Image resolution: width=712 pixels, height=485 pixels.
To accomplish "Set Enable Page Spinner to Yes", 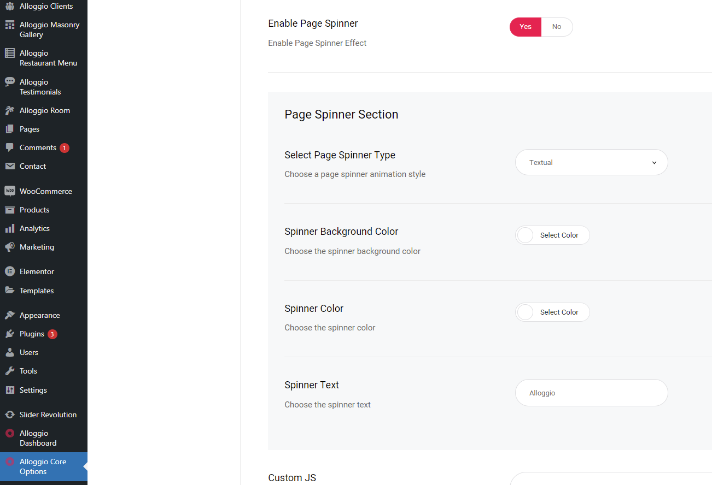I will click(525, 27).
